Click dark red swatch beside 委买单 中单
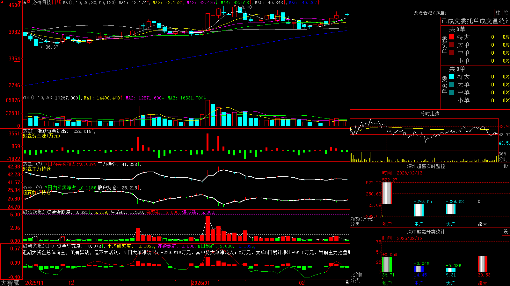510x286 pixels. click(x=451, y=52)
